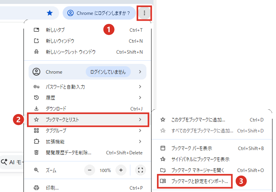Click the new window icon beside 新しいウィンドウ
The width and height of the screenshot is (276, 192).
36,41
